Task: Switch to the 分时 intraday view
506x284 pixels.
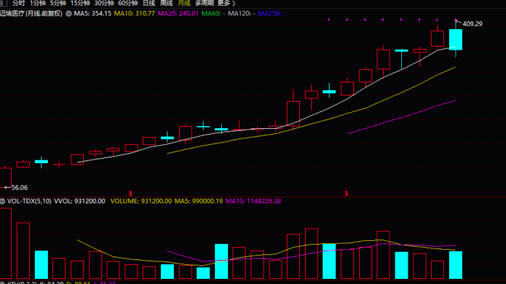Action: 18,3
